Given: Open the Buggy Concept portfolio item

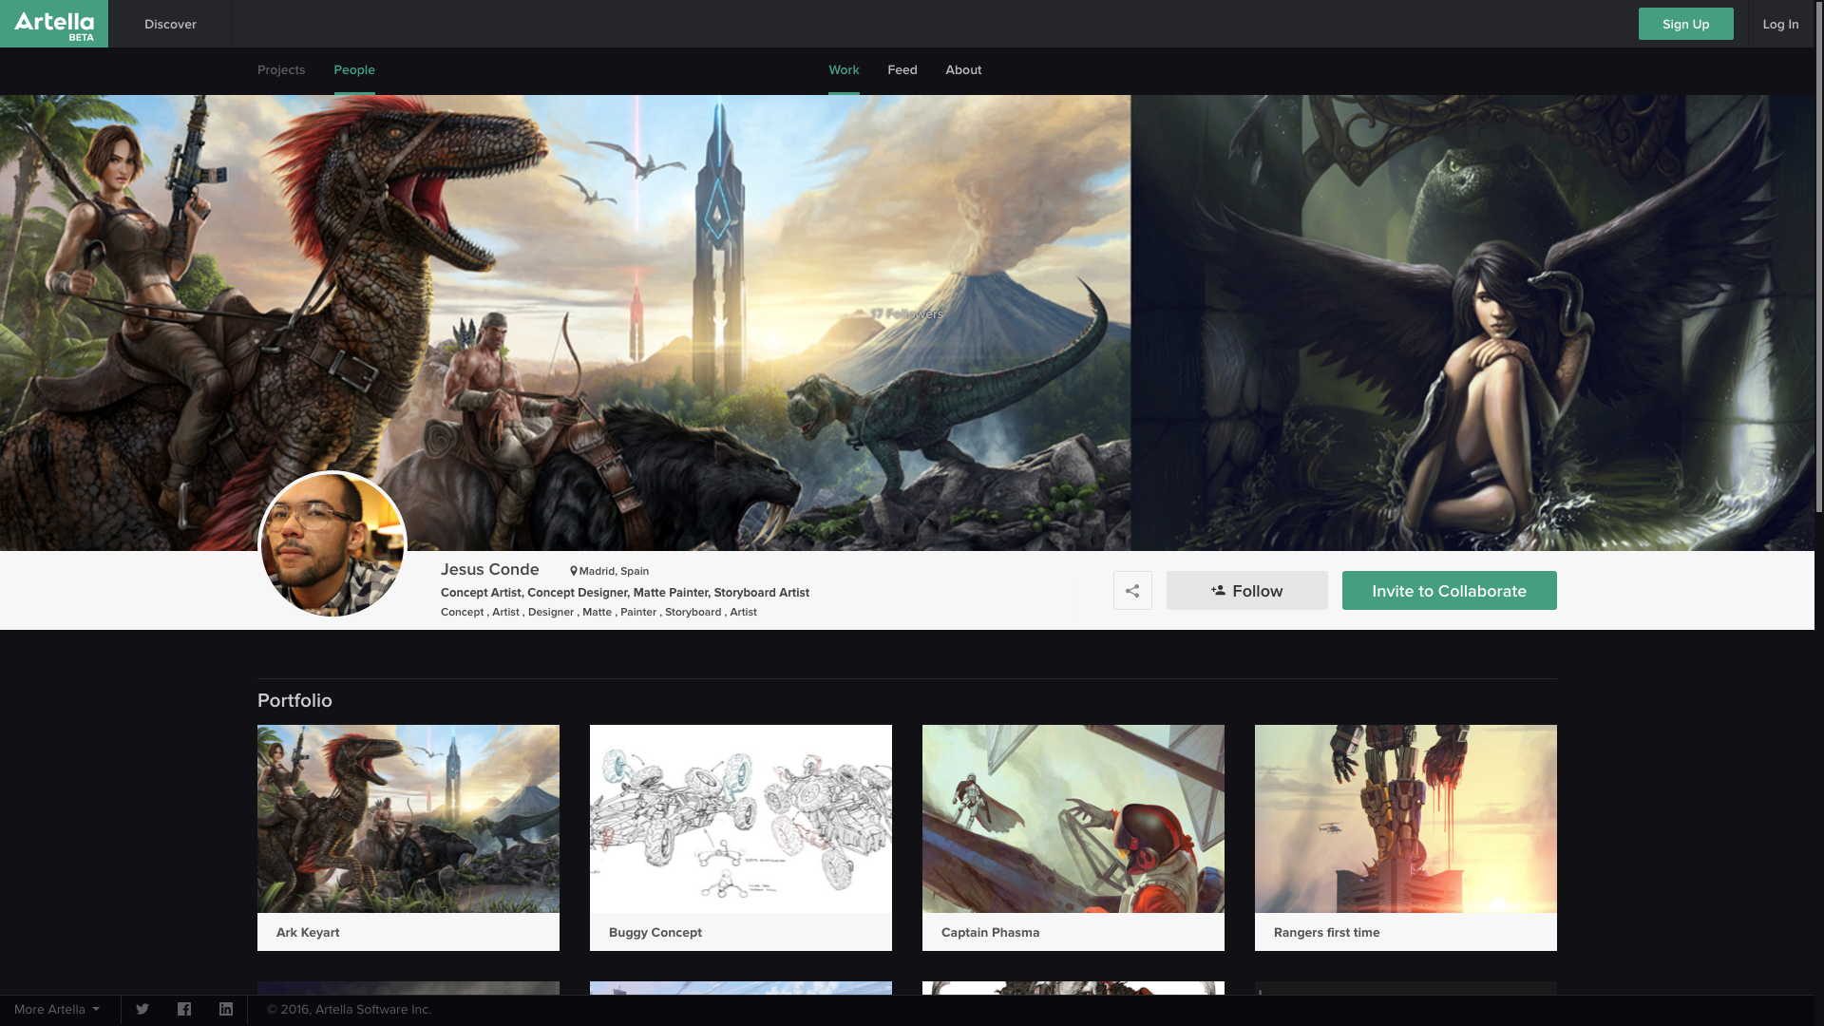Looking at the screenshot, I should [x=741, y=819].
